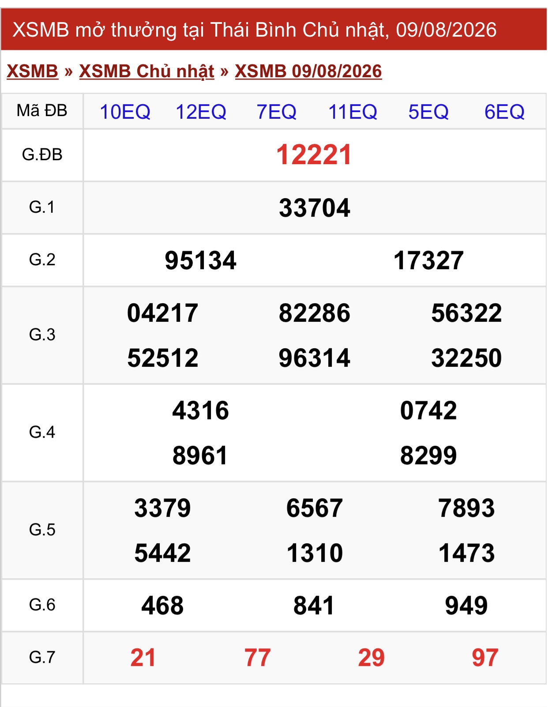
Task: Click the red title banner header
Action: tap(274, 30)
